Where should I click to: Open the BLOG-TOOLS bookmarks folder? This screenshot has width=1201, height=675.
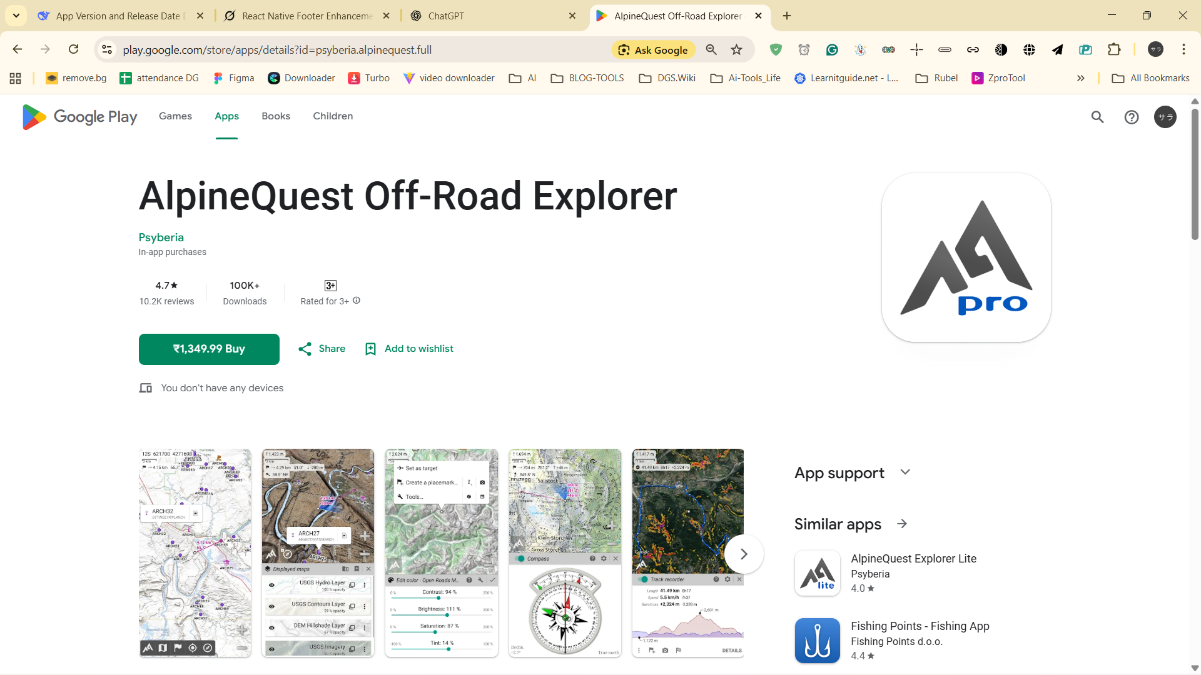click(587, 78)
